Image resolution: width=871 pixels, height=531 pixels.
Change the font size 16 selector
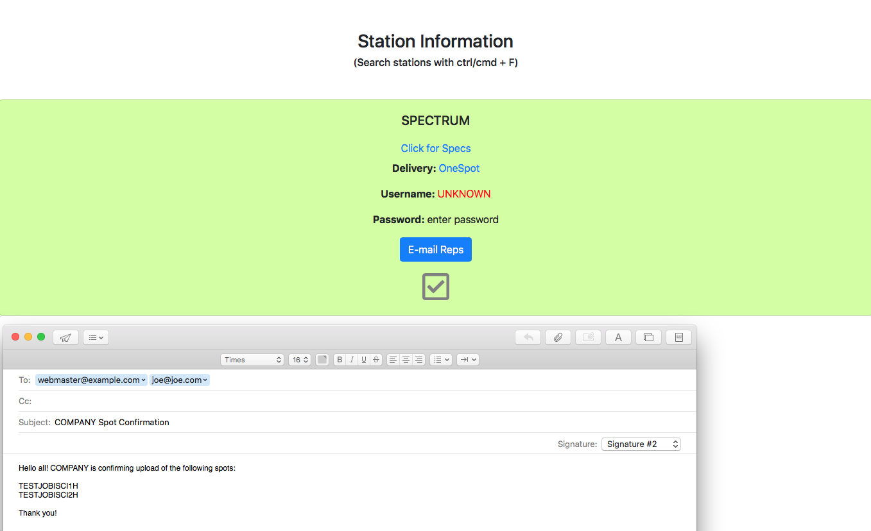[x=300, y=360]
